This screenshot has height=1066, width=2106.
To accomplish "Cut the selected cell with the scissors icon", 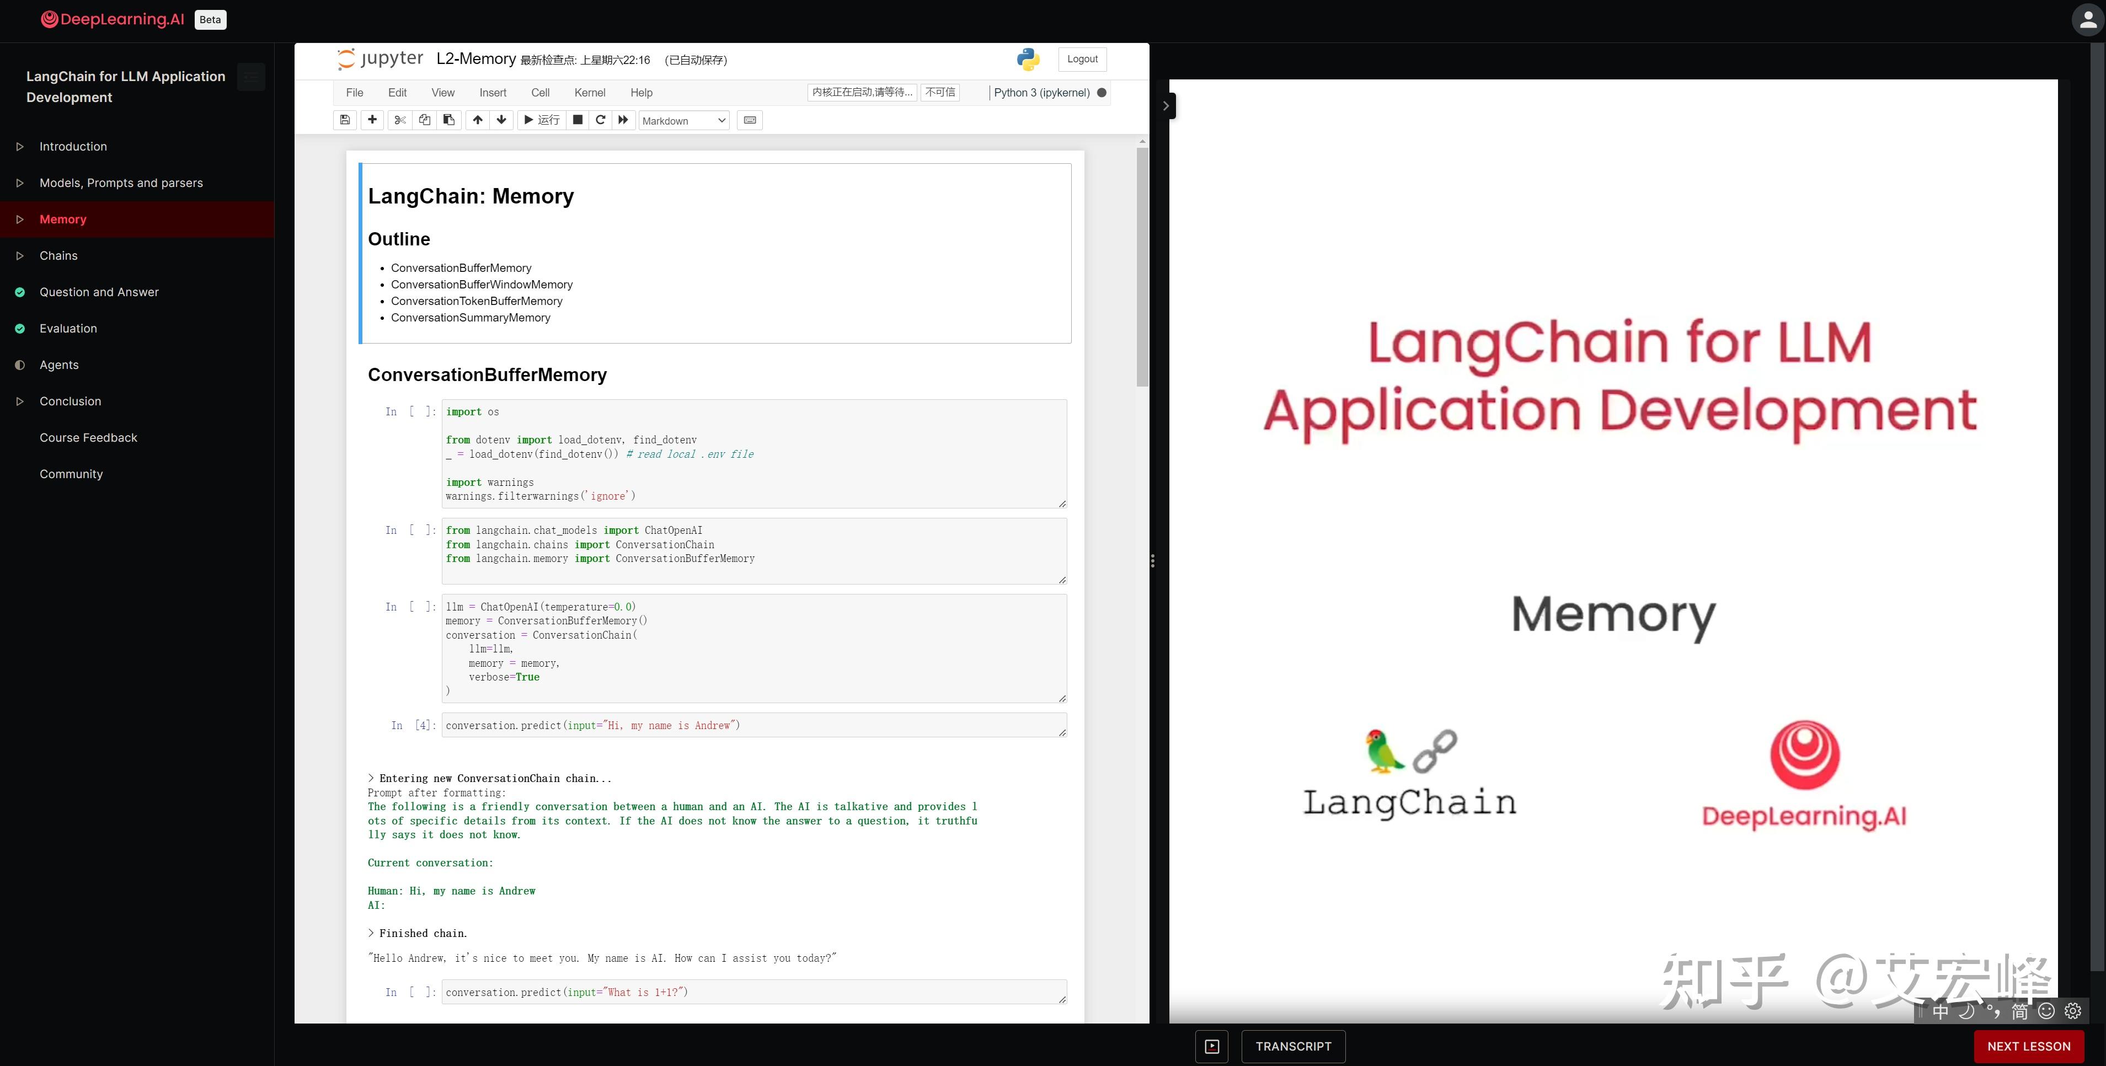I will 400,120.
